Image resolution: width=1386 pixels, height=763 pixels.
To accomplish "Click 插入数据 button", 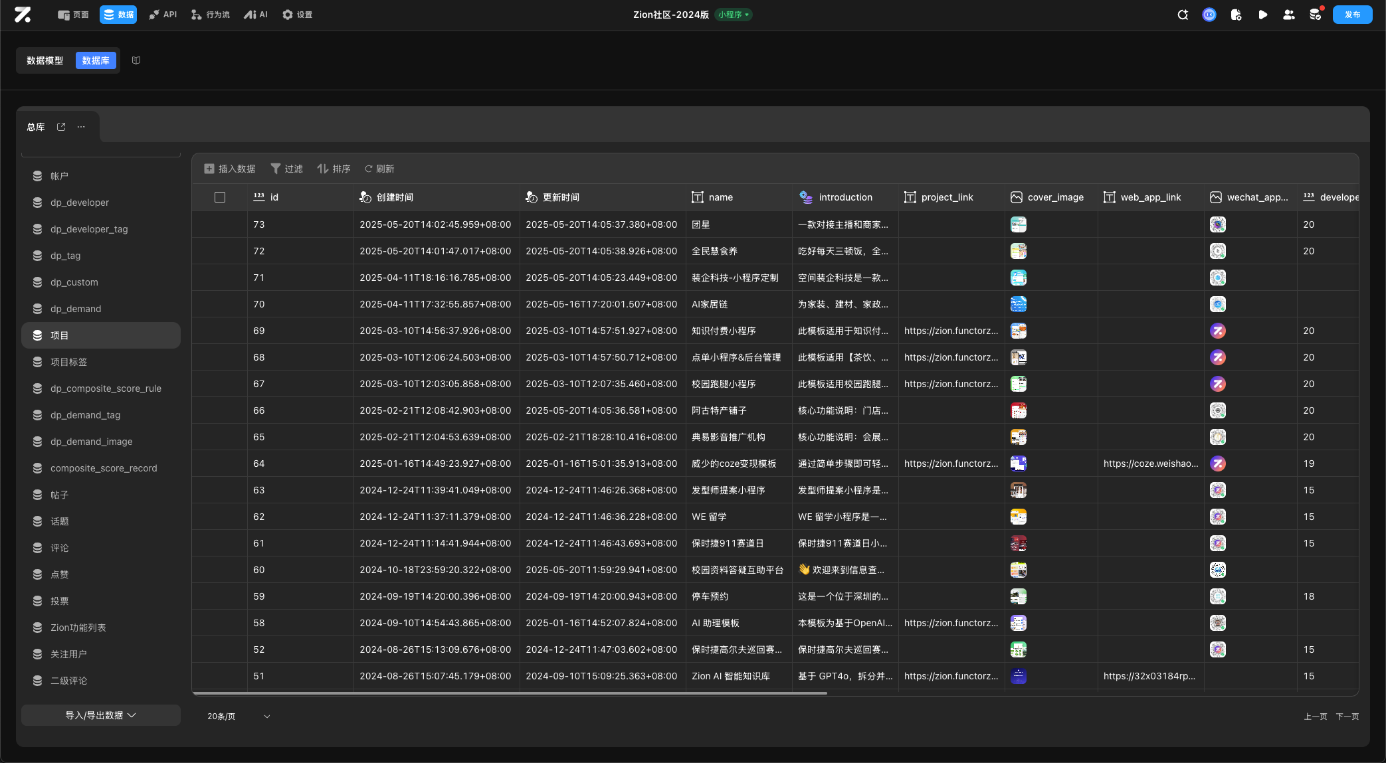I will 230,169.
